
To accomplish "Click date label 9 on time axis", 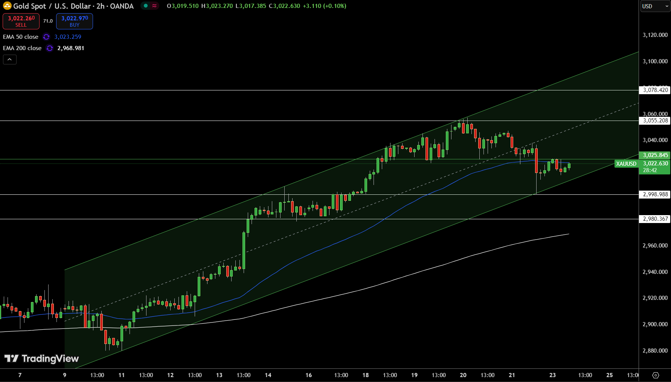I will (65, 375).
